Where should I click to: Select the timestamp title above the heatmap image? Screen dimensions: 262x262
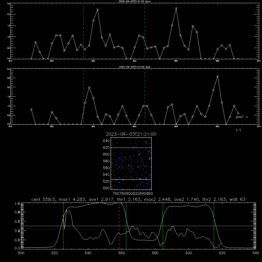click(131, 134)
